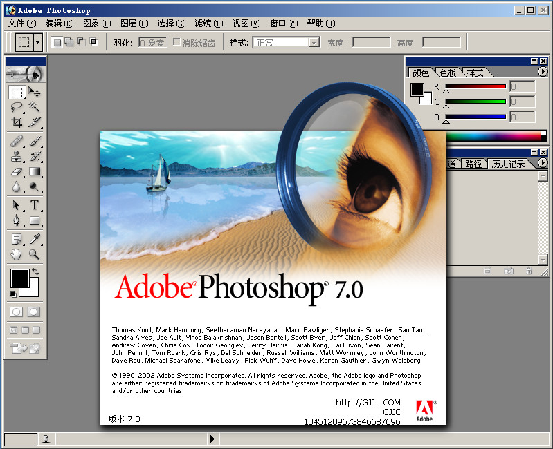Open the 帮助 Help menu

(x=321, y=23)
